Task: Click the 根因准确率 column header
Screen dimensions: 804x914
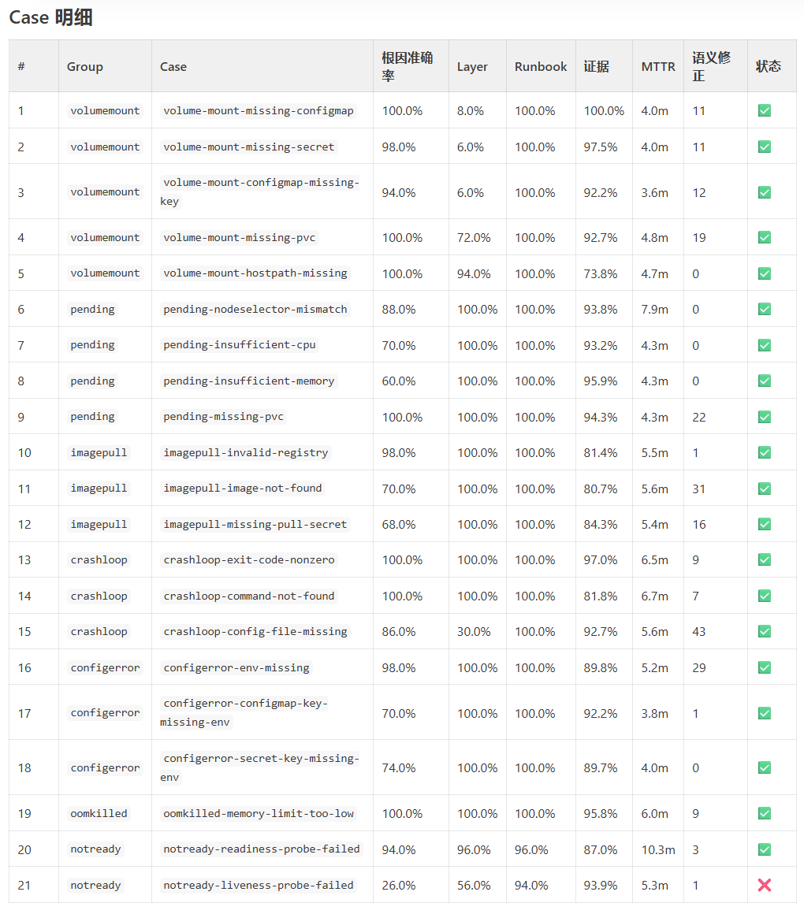Action: pos(407,66)
